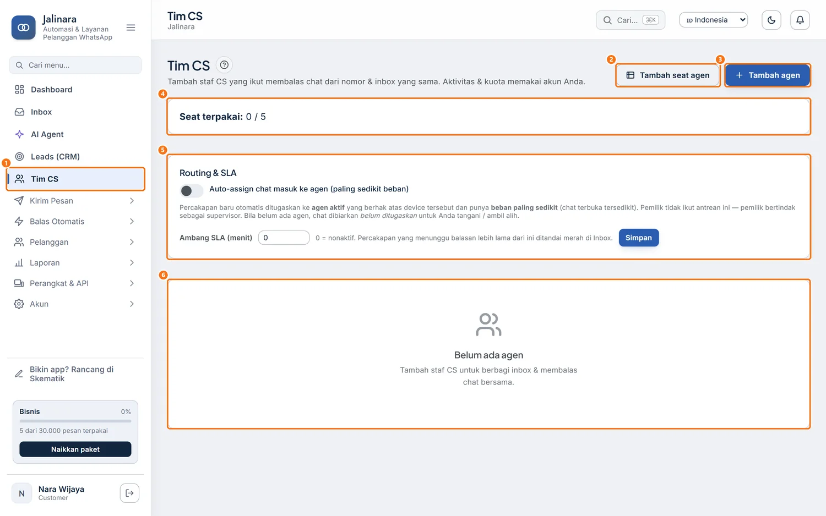Viewport: 826px width, 516px height.
Task: Click the Tambah seat agen button
Action: coord(667,75)
